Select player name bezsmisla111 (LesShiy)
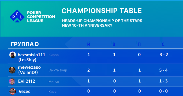Viewport: 183px width, 96px height. pos(31,57)
